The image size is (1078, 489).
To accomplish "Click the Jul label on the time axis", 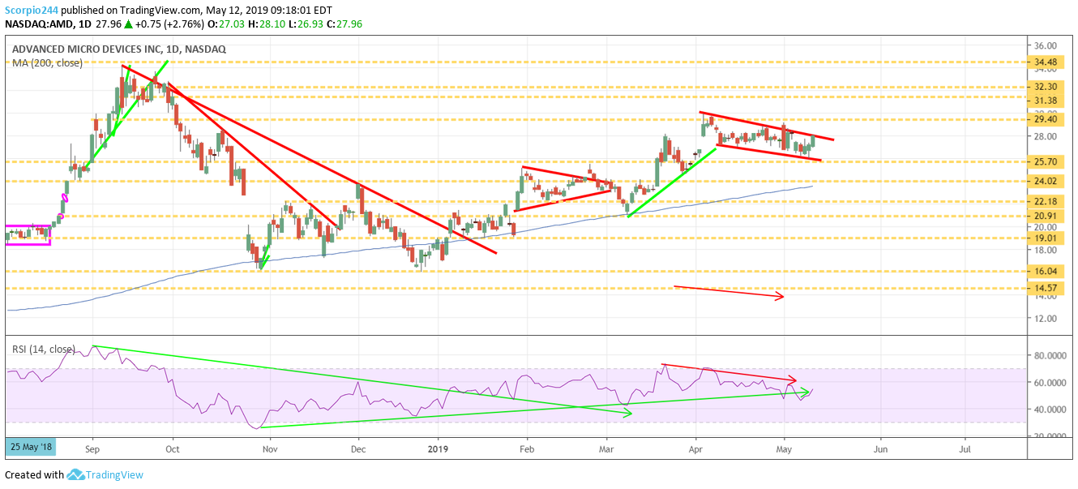I will tap(965, 448).
